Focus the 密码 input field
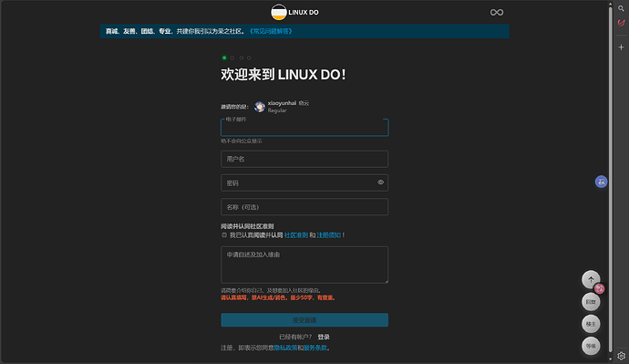Screen dimensions: 629x364 (304, 182)
